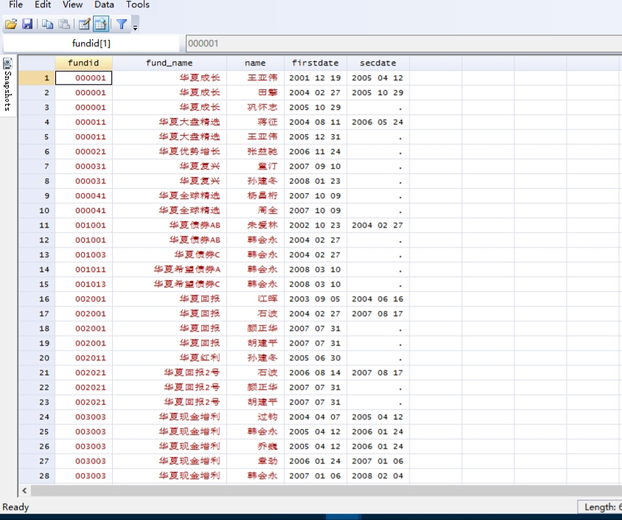
Task: Open the Tools menu
Action: tap(138, 4)
